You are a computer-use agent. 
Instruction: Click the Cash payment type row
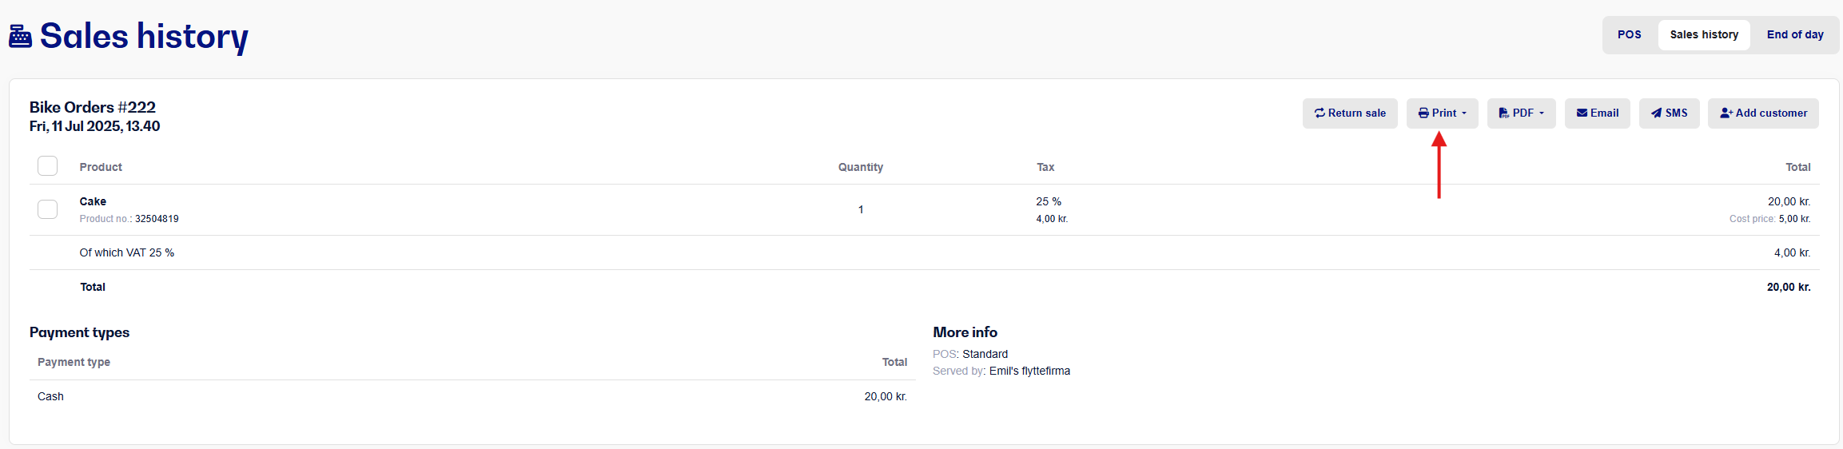pos(472,396)
